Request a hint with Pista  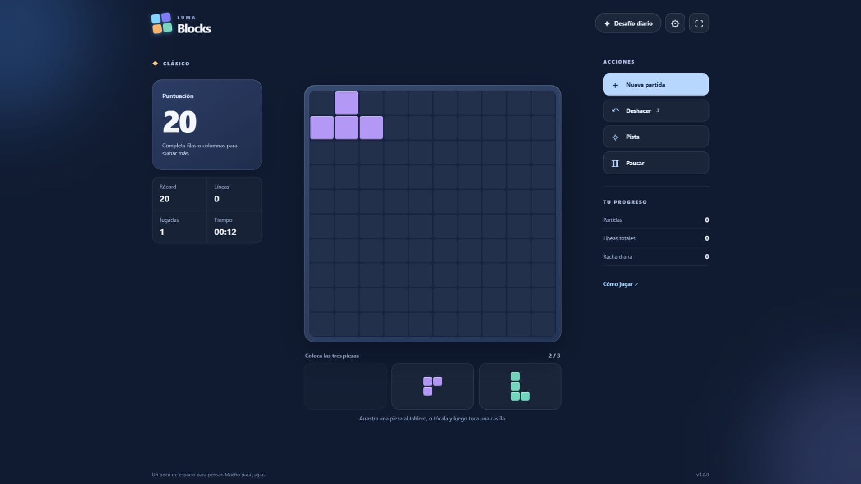click(655, 137)
